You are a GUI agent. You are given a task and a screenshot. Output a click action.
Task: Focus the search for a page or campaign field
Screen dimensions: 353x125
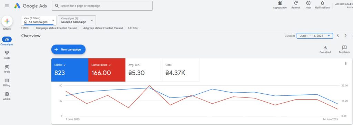(x=102, y=6)
